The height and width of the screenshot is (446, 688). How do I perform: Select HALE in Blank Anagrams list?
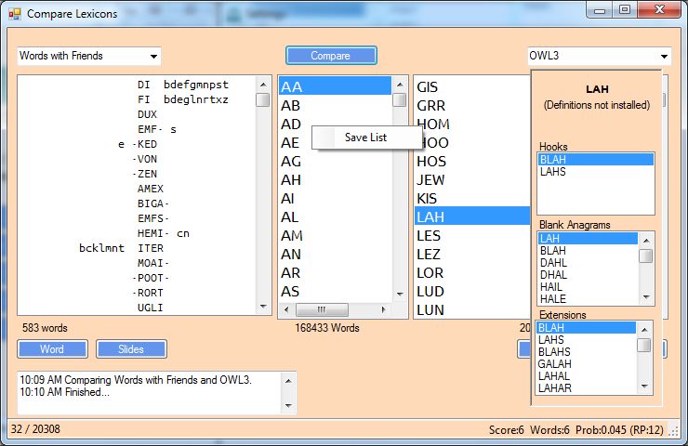[588, 299]
